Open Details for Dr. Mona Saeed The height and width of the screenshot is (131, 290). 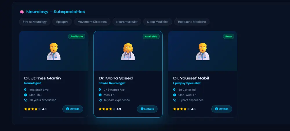[147, 109]
